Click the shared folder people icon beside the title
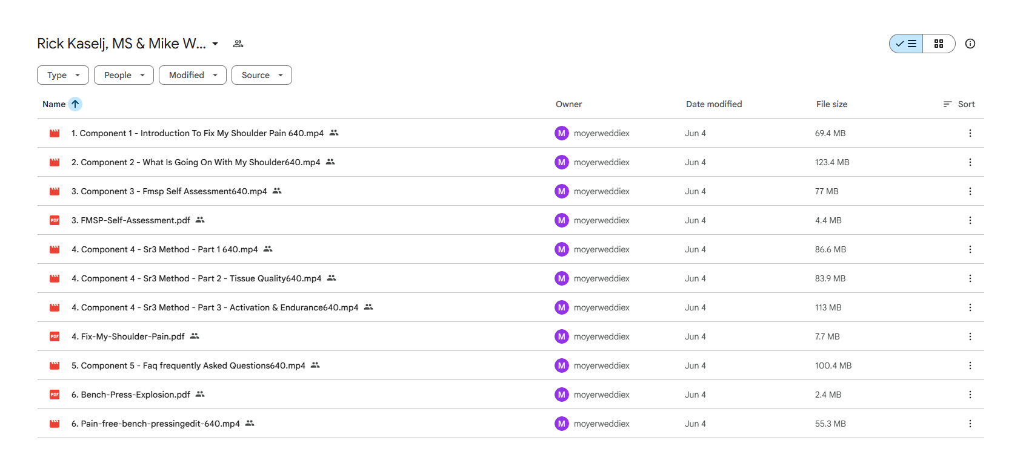This screenshot has height=472, width=1023. 238,44
